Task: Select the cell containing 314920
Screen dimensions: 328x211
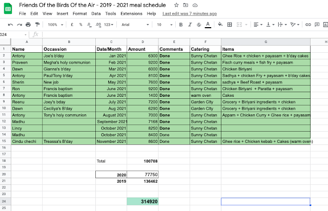Action: click(142, 201)
